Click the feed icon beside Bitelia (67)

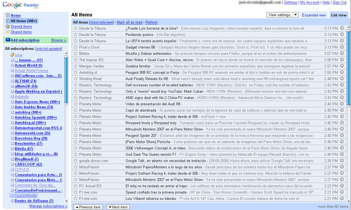(12, 149)
